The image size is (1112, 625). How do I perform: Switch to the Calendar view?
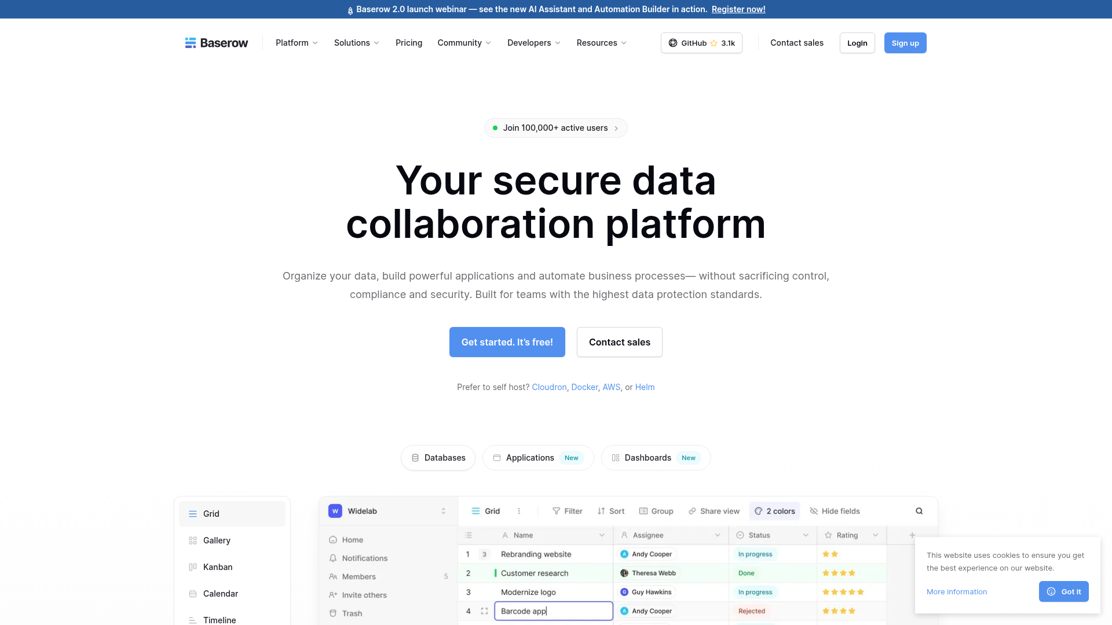(221, 593)
